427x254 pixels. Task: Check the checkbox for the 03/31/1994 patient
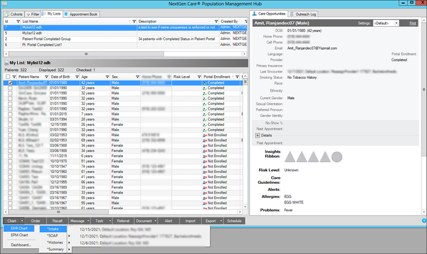click(x=10, y=119)
